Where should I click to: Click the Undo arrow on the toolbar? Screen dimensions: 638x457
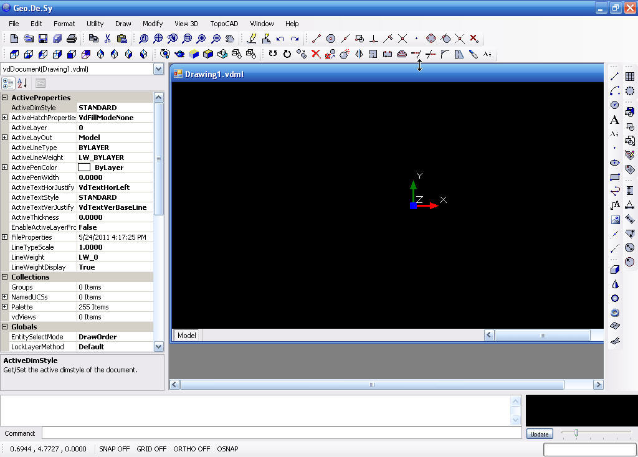coord(280,38)
